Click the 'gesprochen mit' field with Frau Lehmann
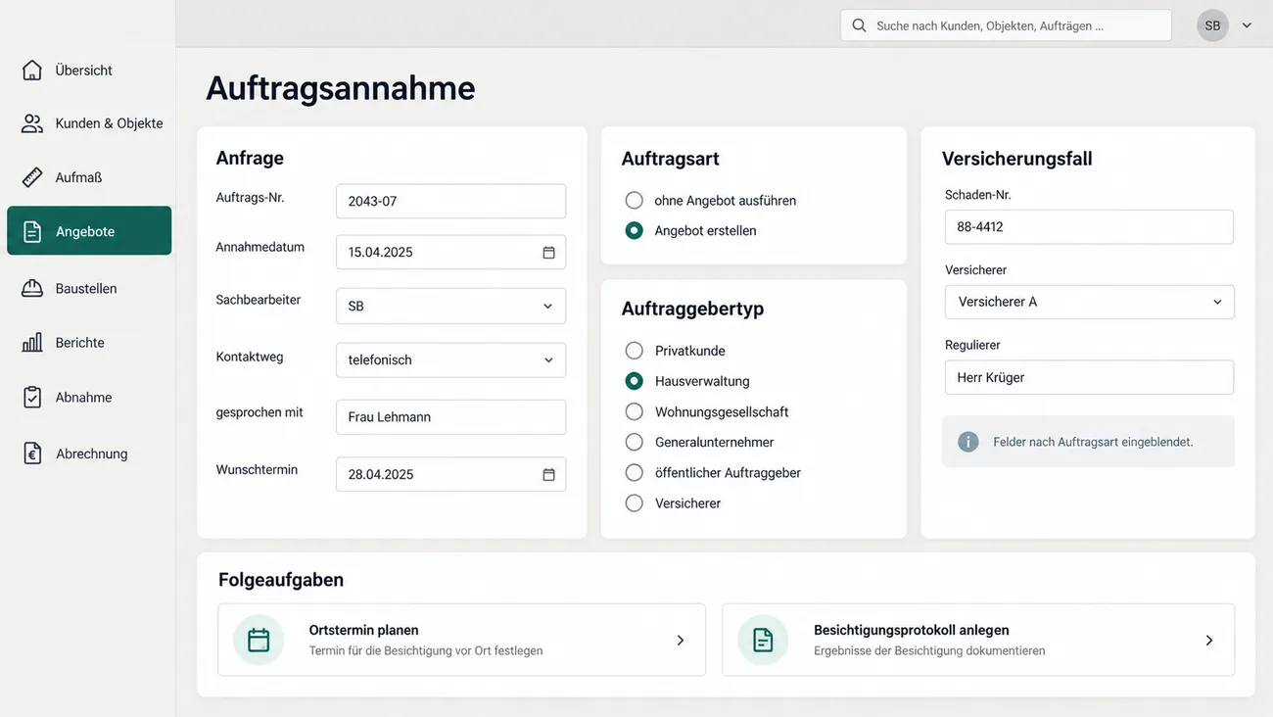Screen dimensions: 1273x717 pyautogui.click(x=450, y=416)
